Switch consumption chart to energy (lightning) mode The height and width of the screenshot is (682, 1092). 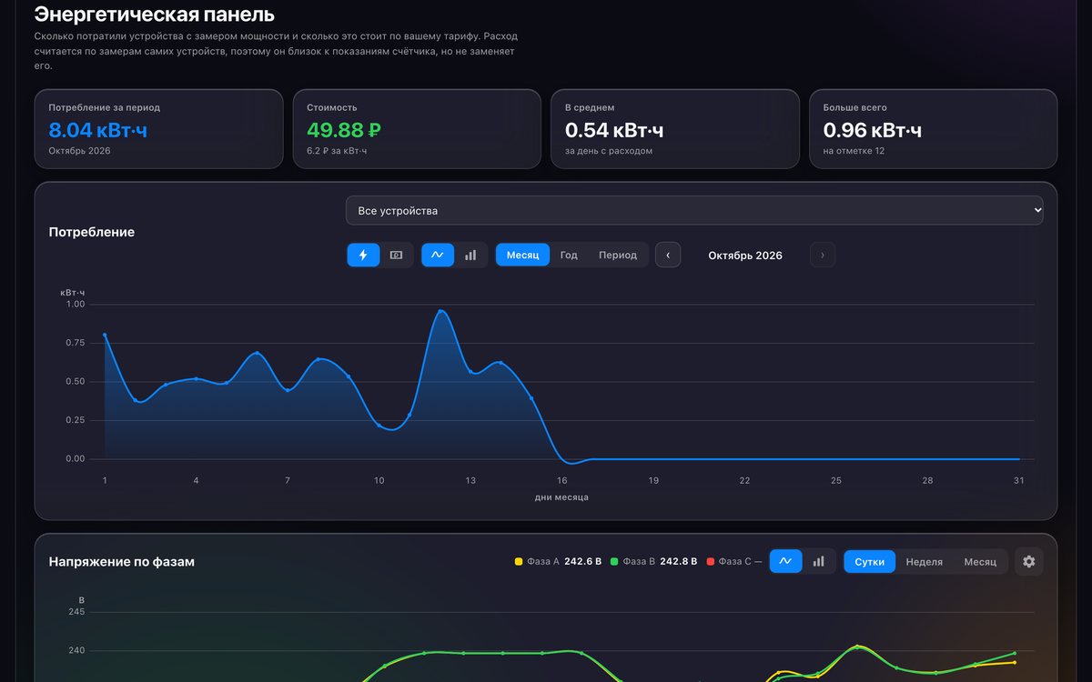pos(363,255)
